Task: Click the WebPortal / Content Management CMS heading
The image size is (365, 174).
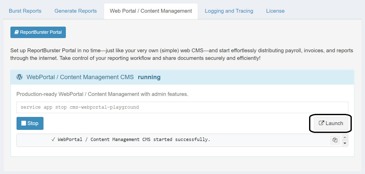Action: (x=80, y=77)
